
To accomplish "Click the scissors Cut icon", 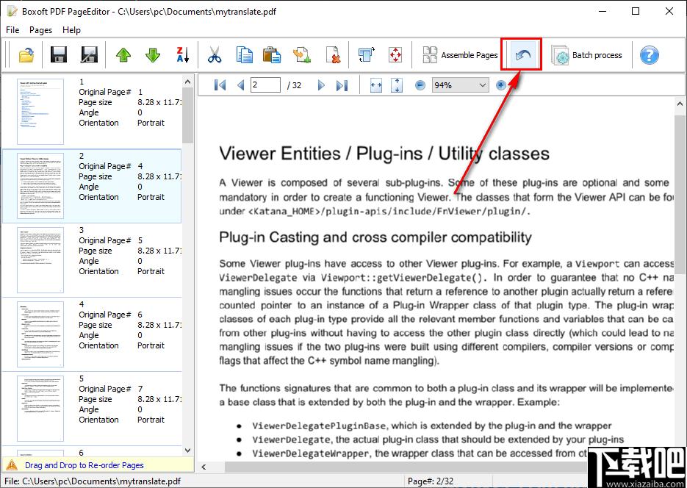I will point(215,55).
